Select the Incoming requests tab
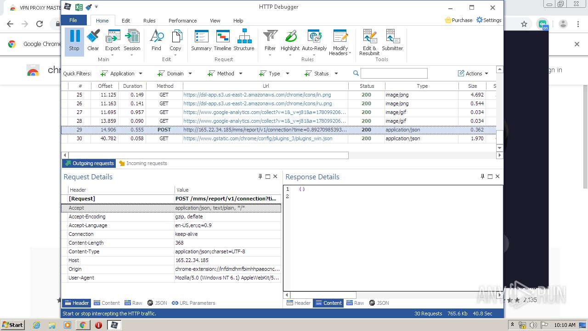 pyautogui.click(x=142, y=163)
